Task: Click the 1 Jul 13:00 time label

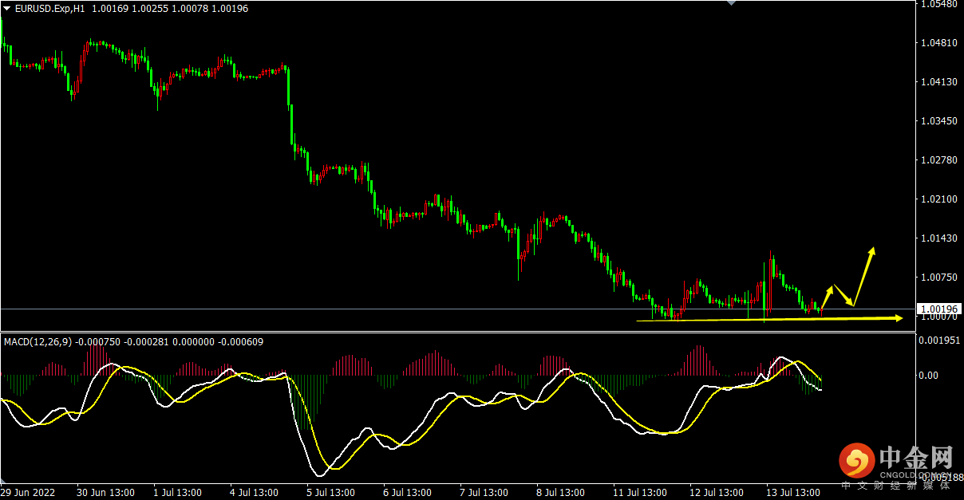Action: (177, 493)
